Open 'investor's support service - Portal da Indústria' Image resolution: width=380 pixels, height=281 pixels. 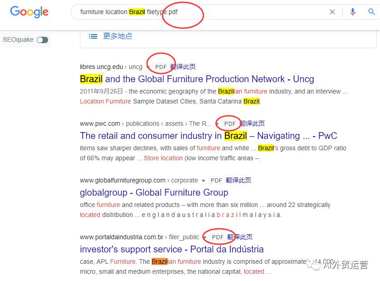click(171, 249)
